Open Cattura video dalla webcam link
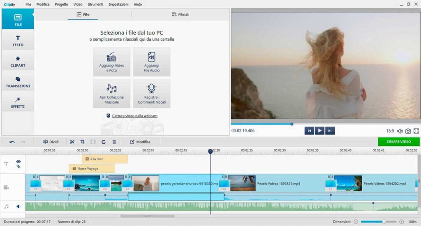 pos(134,116)
